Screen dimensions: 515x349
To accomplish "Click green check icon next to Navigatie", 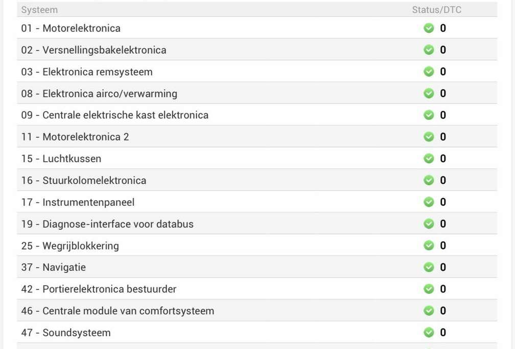I will coord(429,267).
